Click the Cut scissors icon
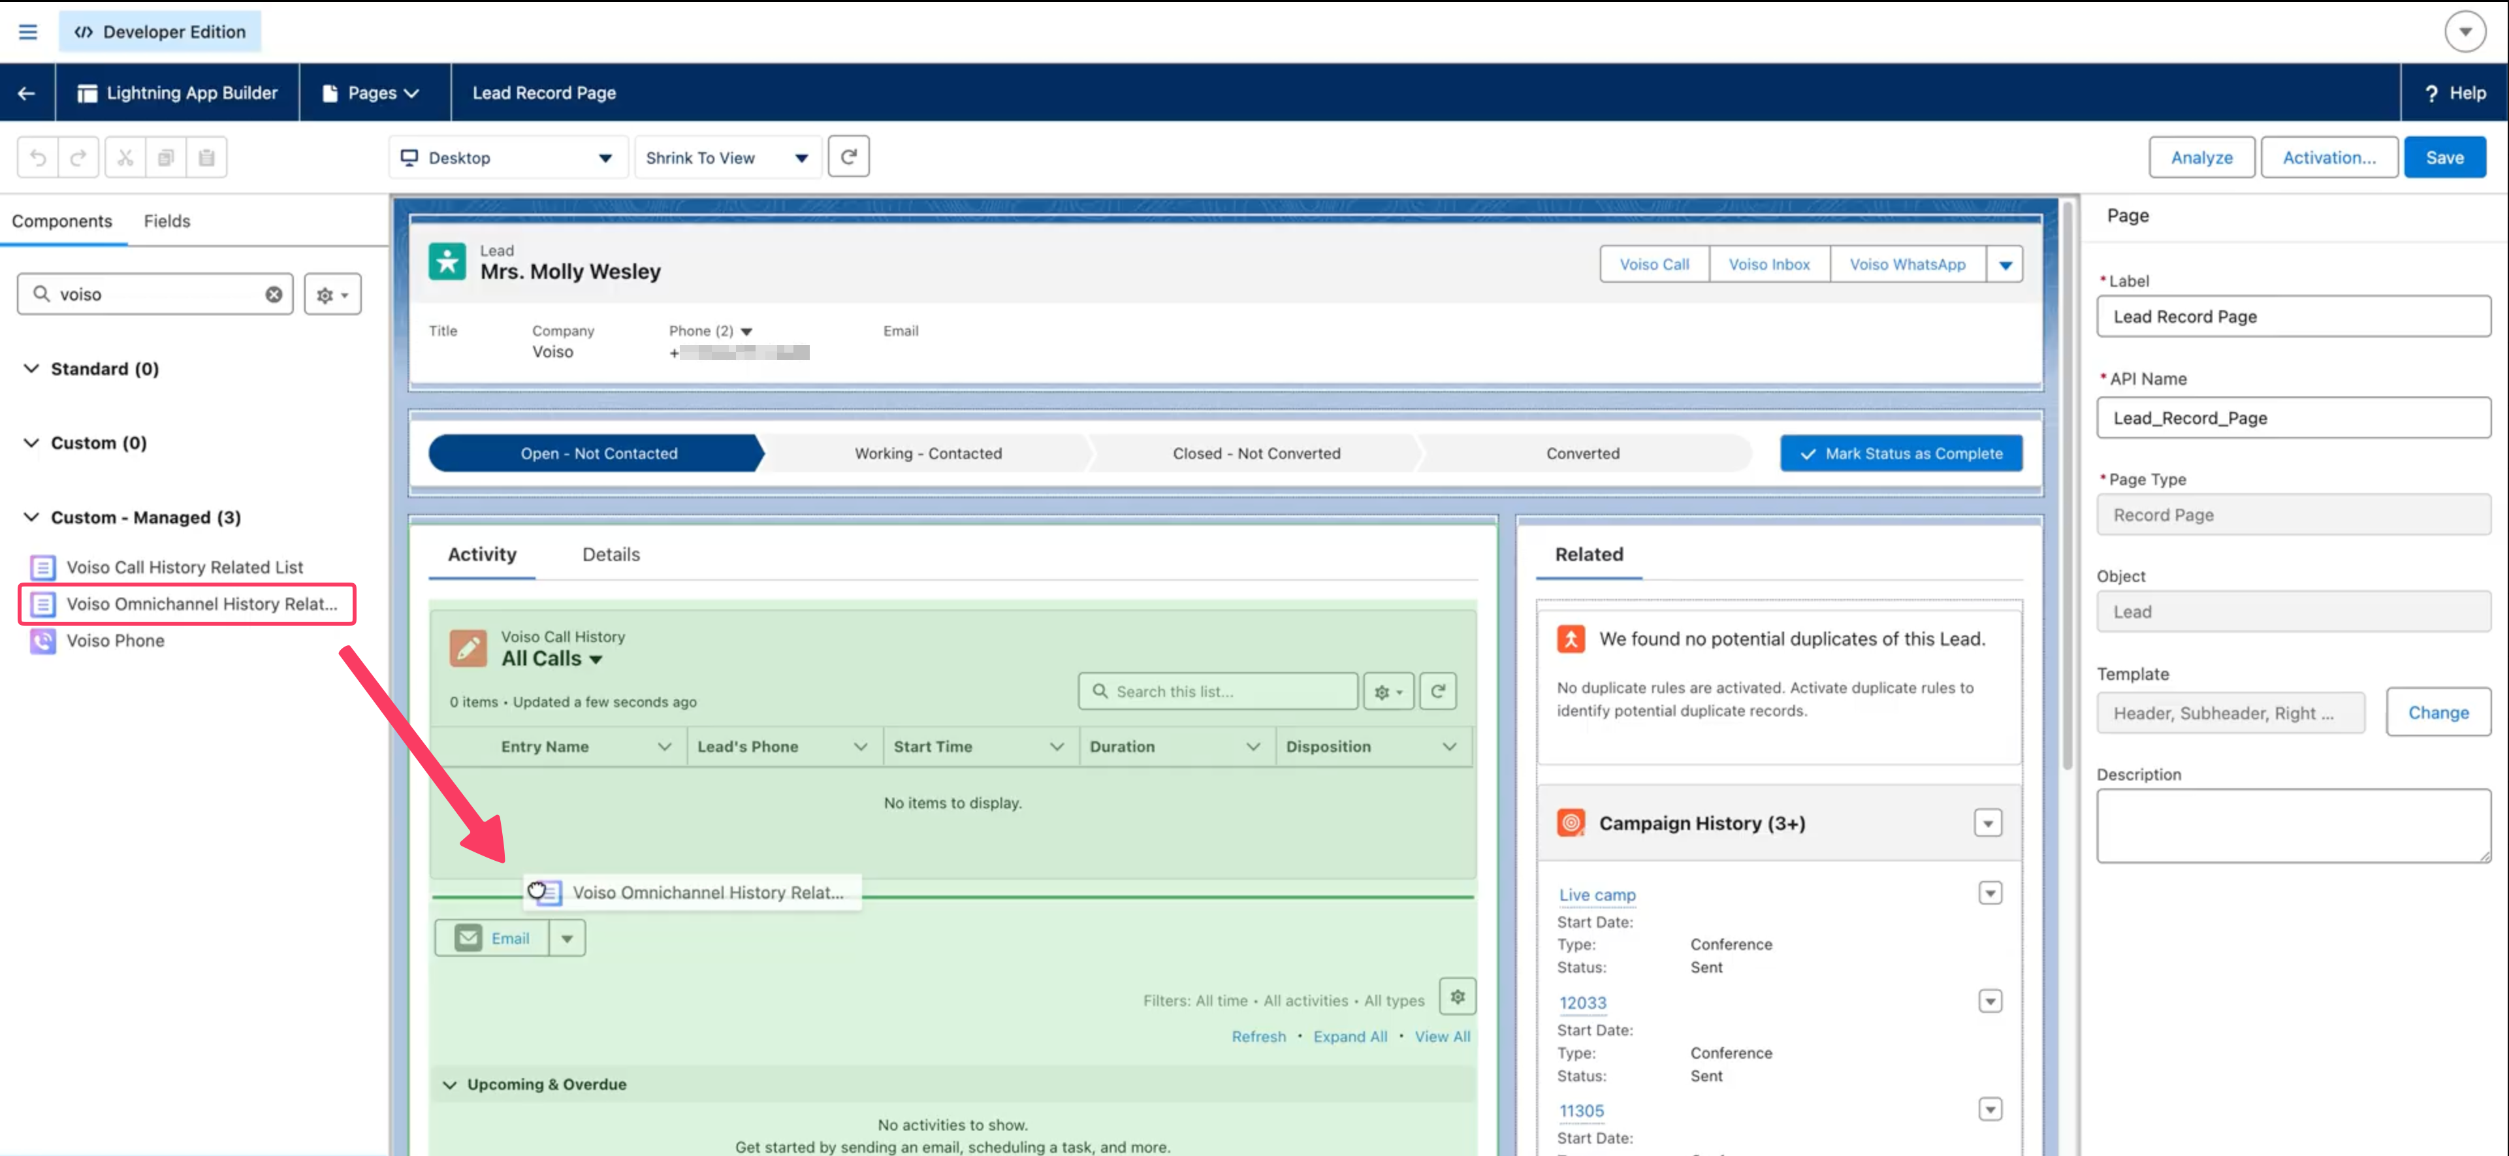2509x1156 pixels. 125,157
